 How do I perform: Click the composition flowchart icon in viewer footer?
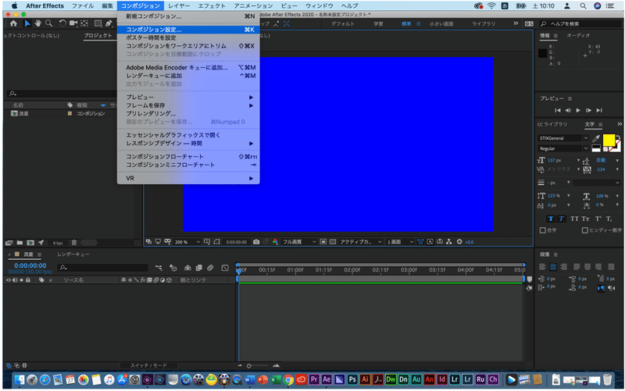(x=448, y=242)
